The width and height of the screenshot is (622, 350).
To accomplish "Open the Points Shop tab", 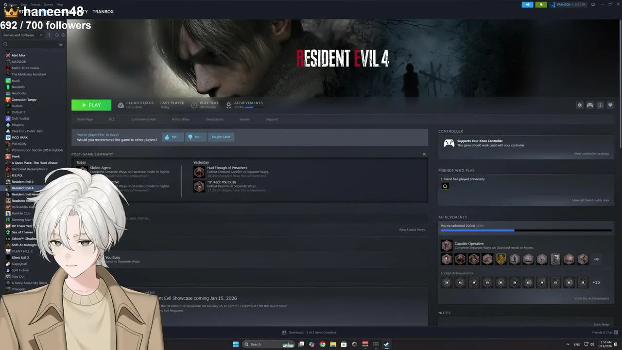I will tap(181, 119).
